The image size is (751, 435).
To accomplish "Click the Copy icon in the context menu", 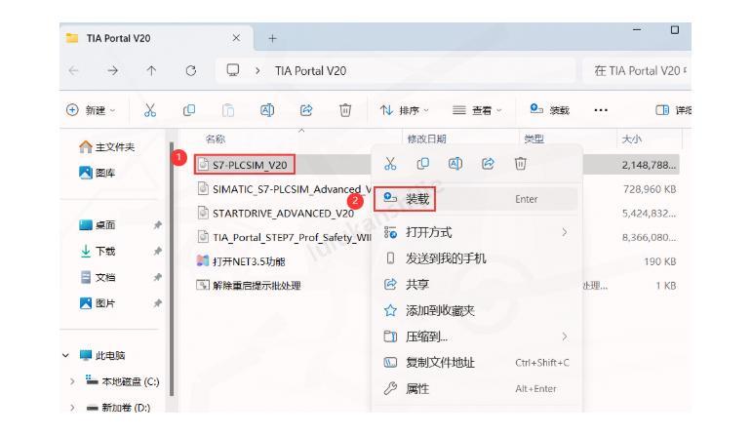I will pyautogui.click(x=423, y=164).
